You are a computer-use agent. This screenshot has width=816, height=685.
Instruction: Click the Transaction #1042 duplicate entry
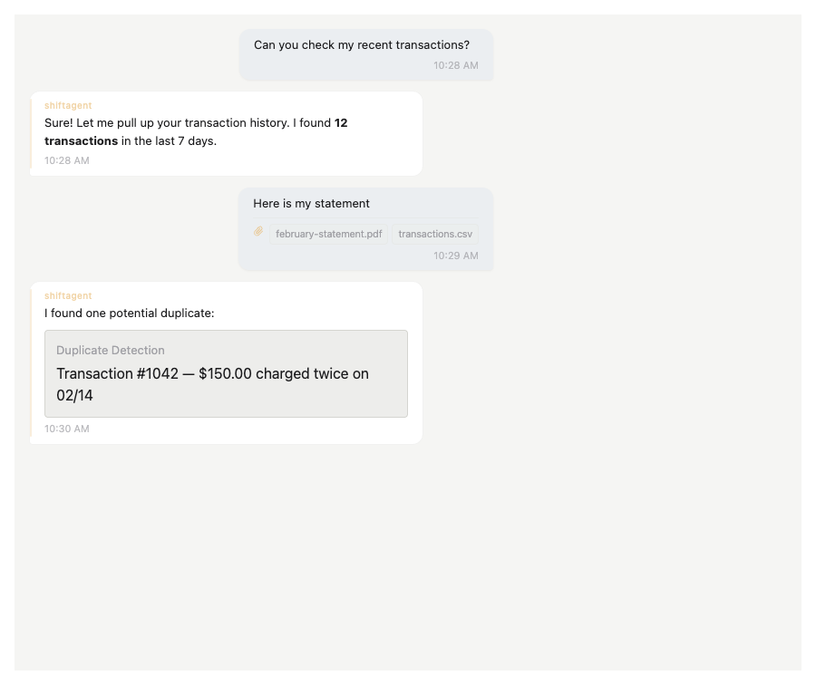pyautogui.click(x=212, y=384)
